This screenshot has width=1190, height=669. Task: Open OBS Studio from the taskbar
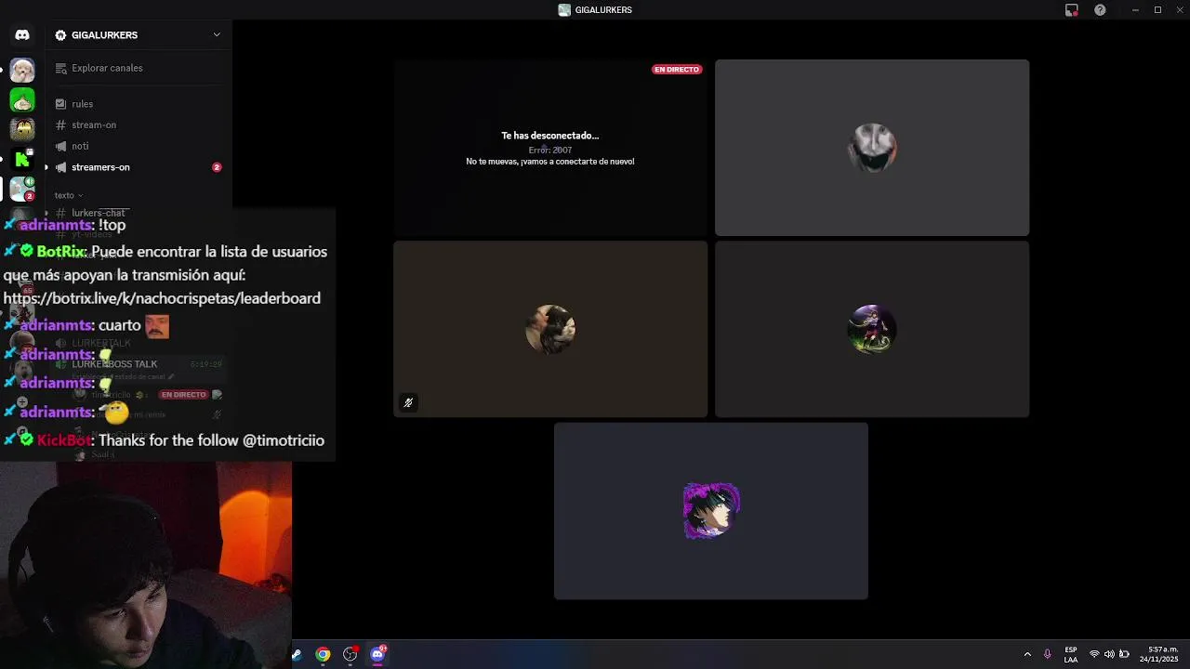pyautogui.click(x=350, y=654)
